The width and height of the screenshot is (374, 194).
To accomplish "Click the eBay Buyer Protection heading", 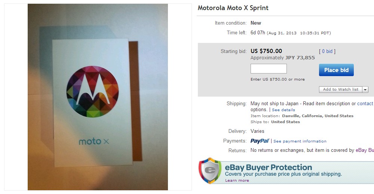I will [268, 167].
